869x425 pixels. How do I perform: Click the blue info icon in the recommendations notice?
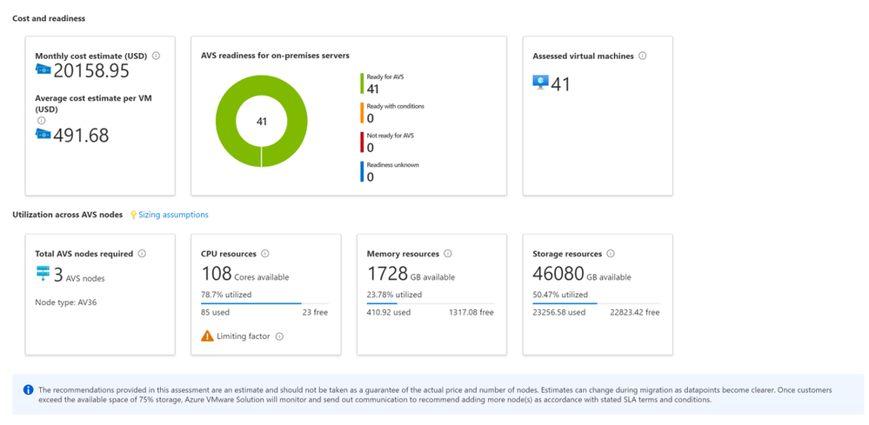click(x=28, y=390)
